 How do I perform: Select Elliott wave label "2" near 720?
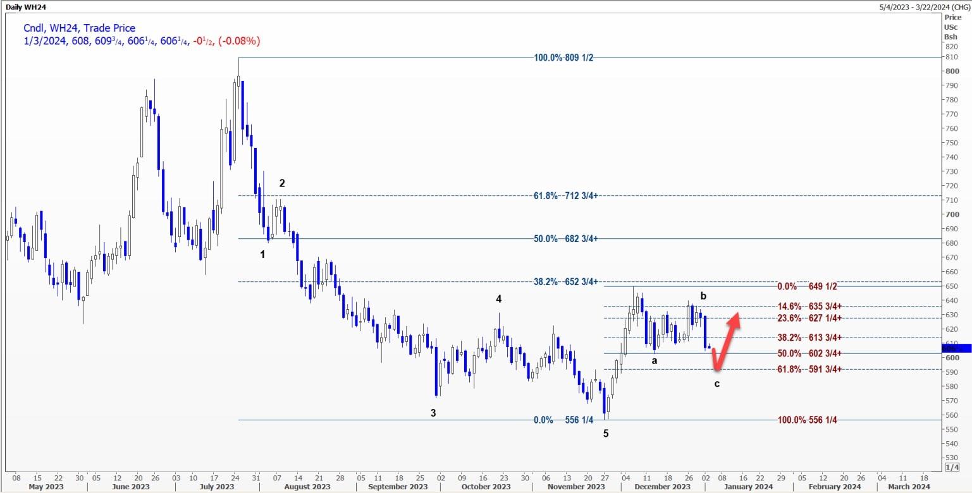click(282, 183)
